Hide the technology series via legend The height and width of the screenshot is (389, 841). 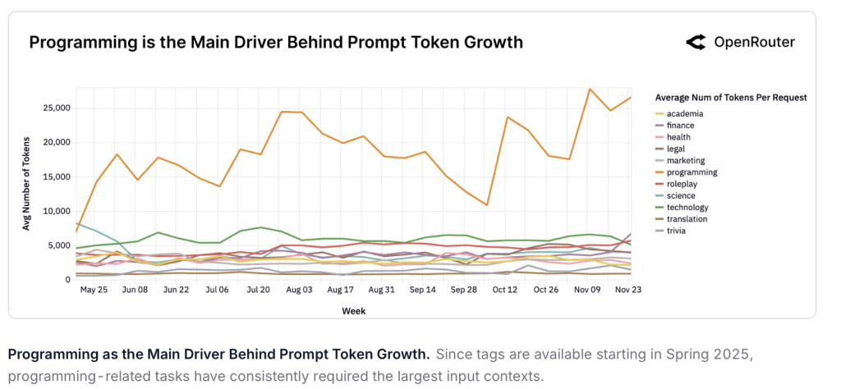(688, 208)
